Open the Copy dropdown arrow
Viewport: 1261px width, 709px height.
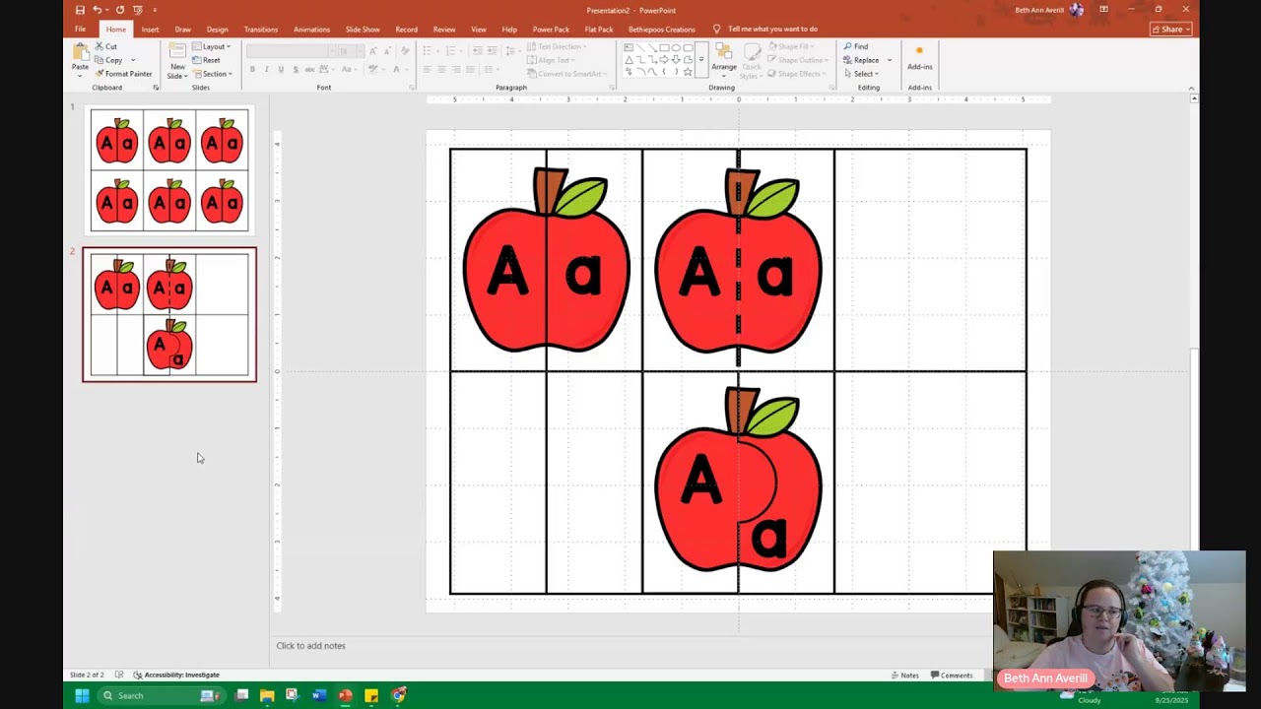pos(133,60)
